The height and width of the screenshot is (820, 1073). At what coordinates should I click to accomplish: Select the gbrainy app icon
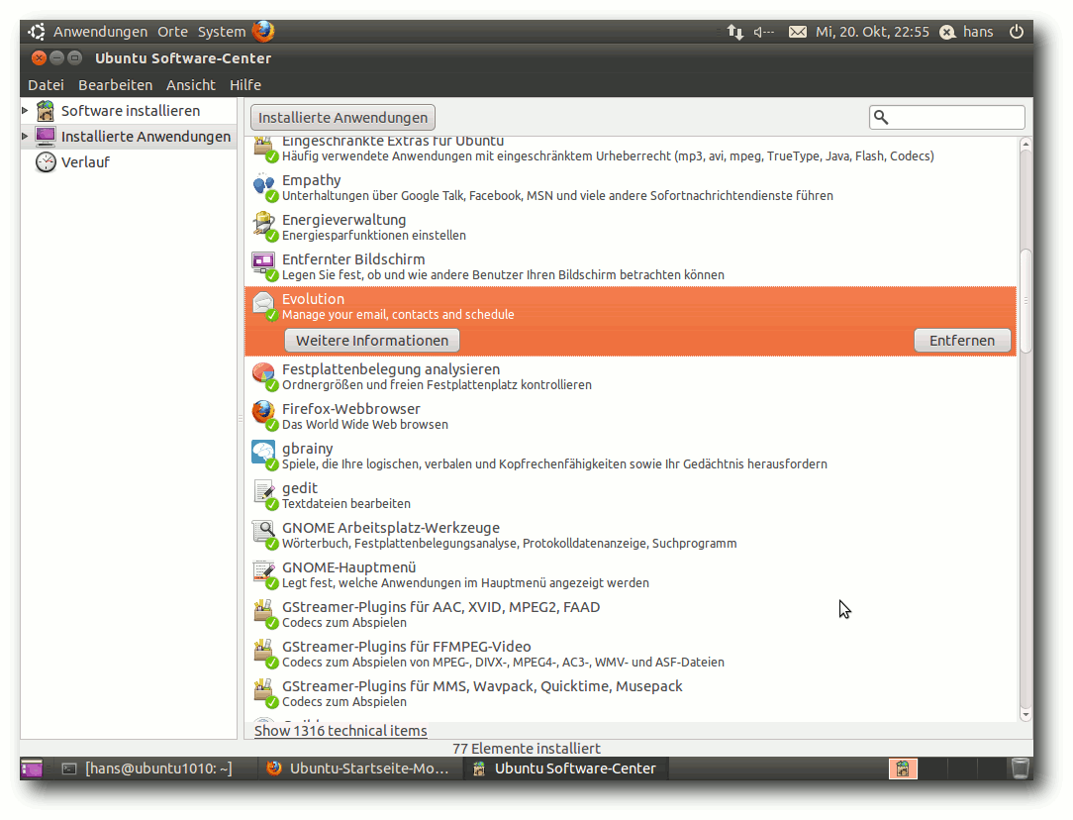263,454
